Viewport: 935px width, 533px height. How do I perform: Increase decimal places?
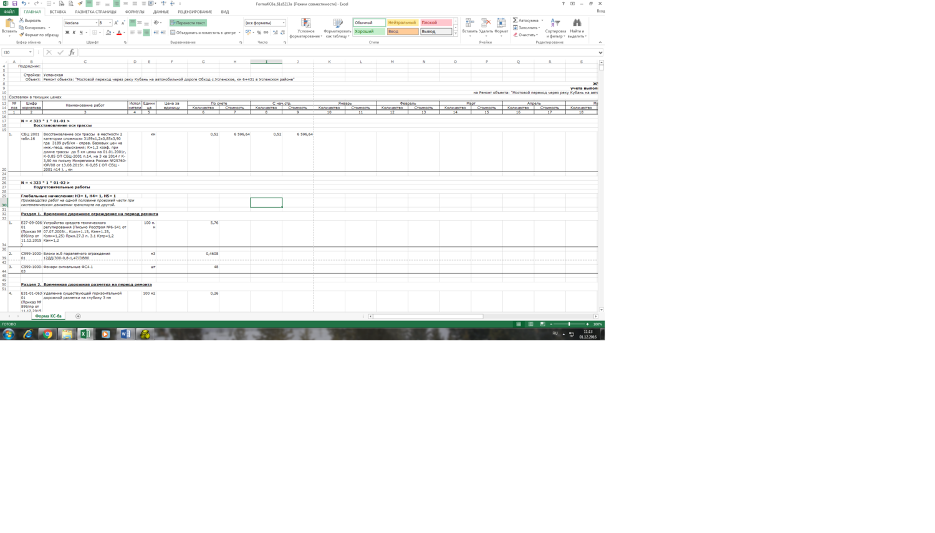point(276,32)
